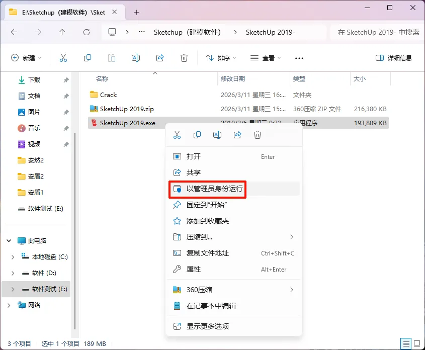
Task: Close the E:\Sketchup tab
Action: click(x=115, y=12)
